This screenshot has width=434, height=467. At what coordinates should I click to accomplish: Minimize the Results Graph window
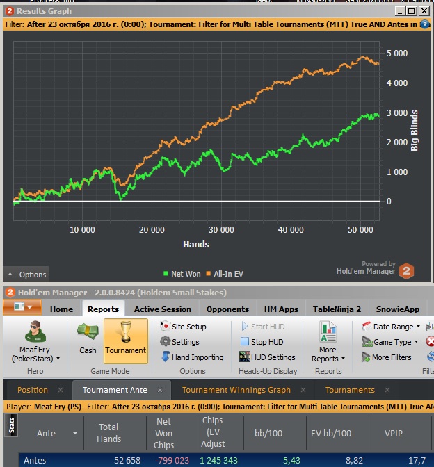(400, 11)
